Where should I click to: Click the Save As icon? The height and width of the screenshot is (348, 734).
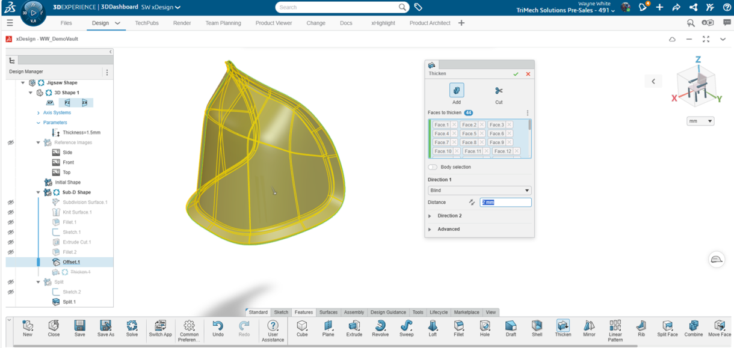click(x=106, y=329)
